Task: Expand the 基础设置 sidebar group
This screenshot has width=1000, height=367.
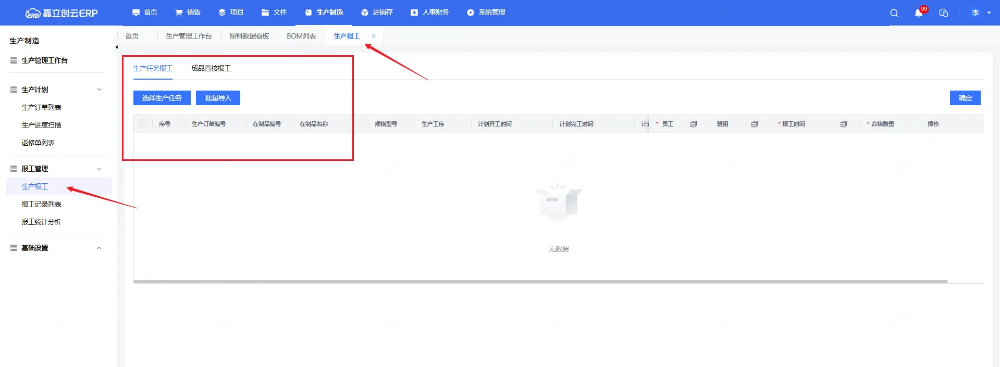Action: [x=99, y=248]
